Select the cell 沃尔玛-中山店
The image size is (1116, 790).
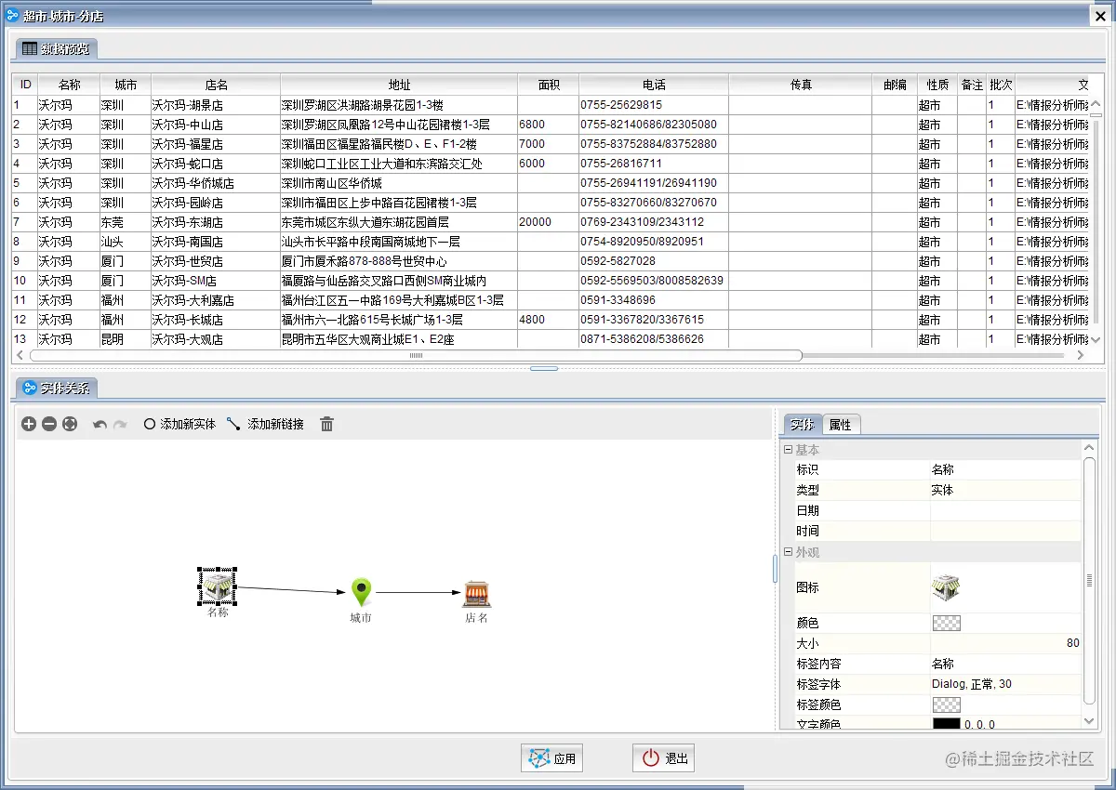[x=216, y=125]
